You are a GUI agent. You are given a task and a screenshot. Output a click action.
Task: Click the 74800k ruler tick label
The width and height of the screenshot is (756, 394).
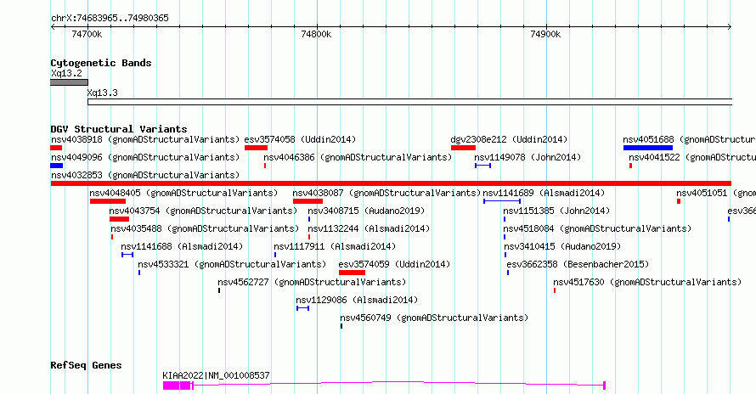tap(316, 35)
